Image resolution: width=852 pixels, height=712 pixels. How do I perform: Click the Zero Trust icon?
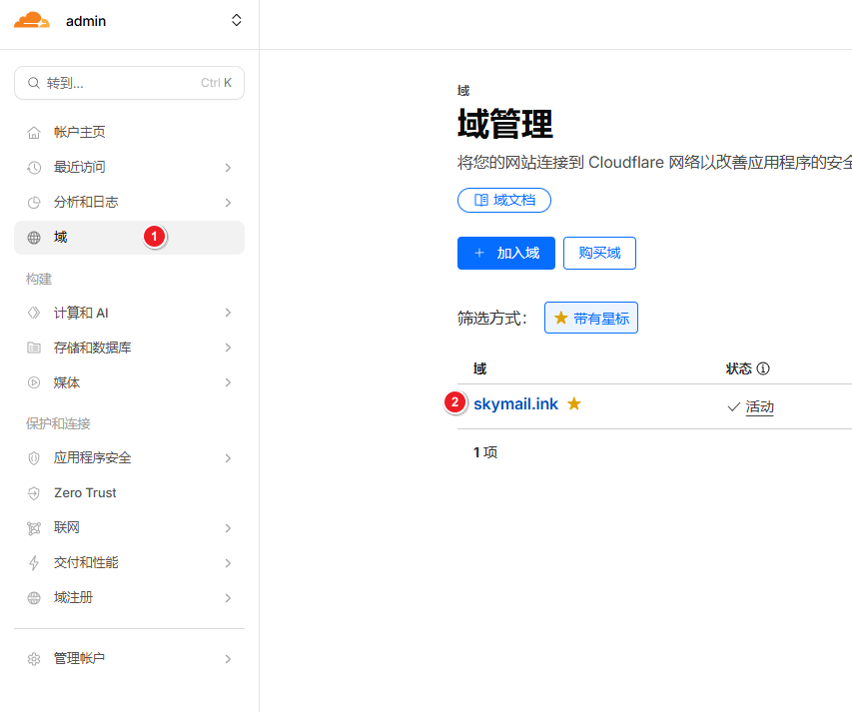tap(34, 493)
